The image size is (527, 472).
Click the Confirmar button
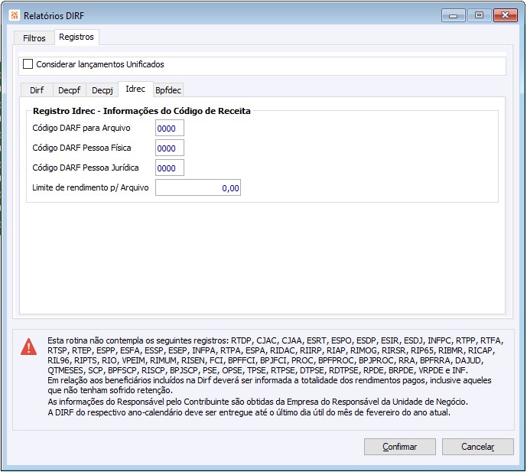coord(399,447)
